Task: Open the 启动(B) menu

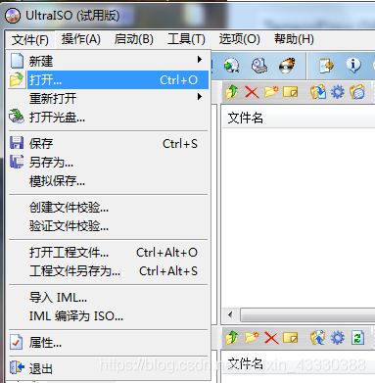Action: click(133, 39)
